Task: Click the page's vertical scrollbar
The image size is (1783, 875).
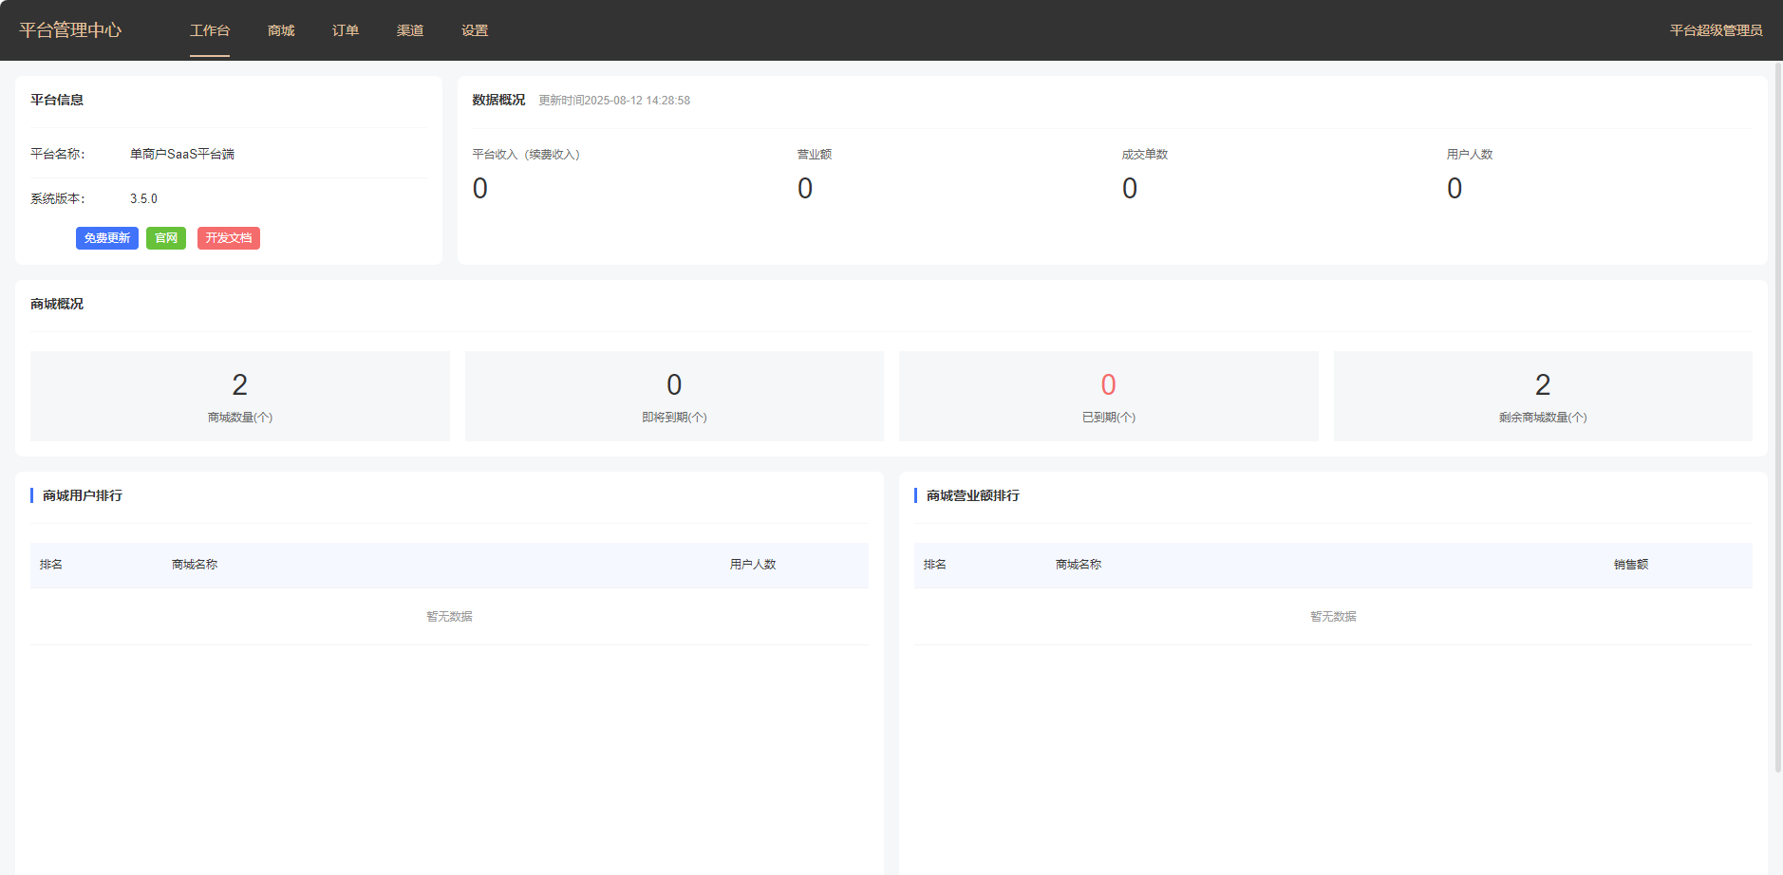Action: click(1778, 418)
